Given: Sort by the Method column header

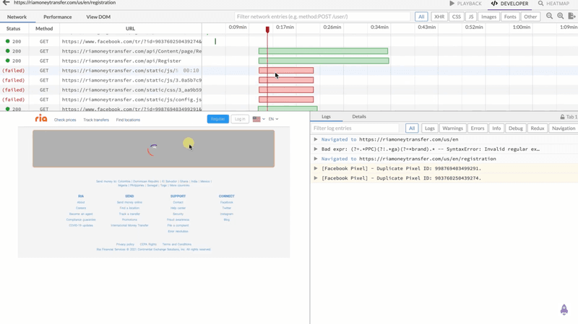Looking at the screenshot, I should (44, 28).
